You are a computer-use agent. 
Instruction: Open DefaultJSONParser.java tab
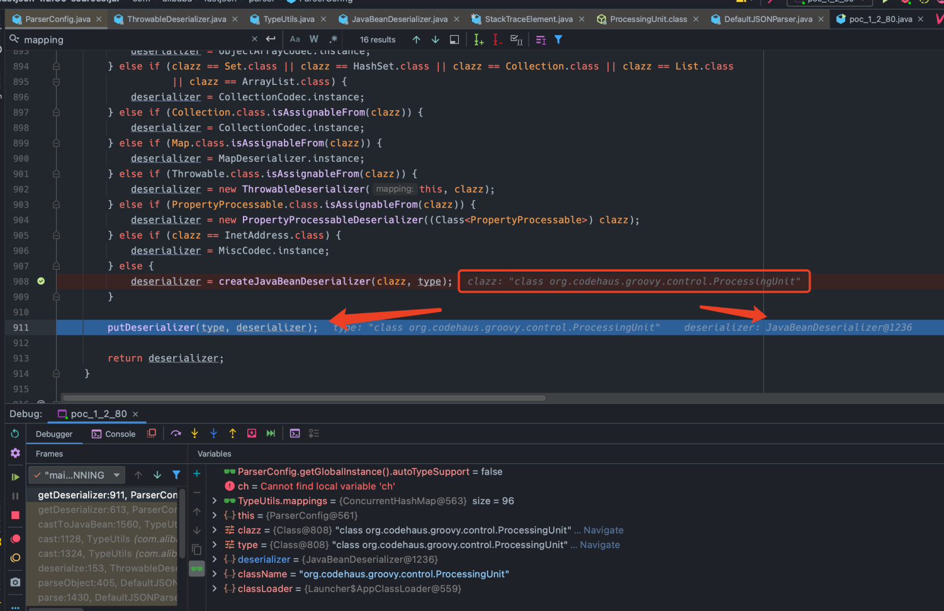click(768, 20)
